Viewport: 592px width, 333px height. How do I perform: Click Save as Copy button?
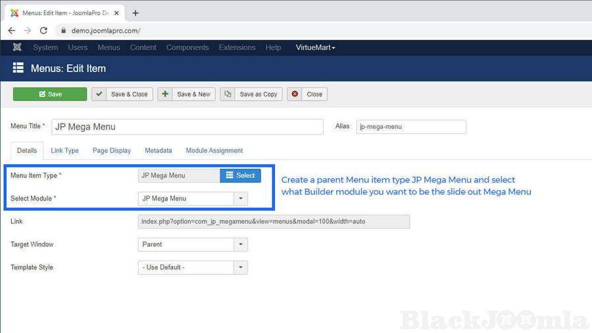coord(251,94)
